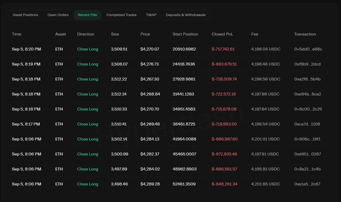The image size is (341, 202).
Task: Click the Time column header
Action: 17,34
